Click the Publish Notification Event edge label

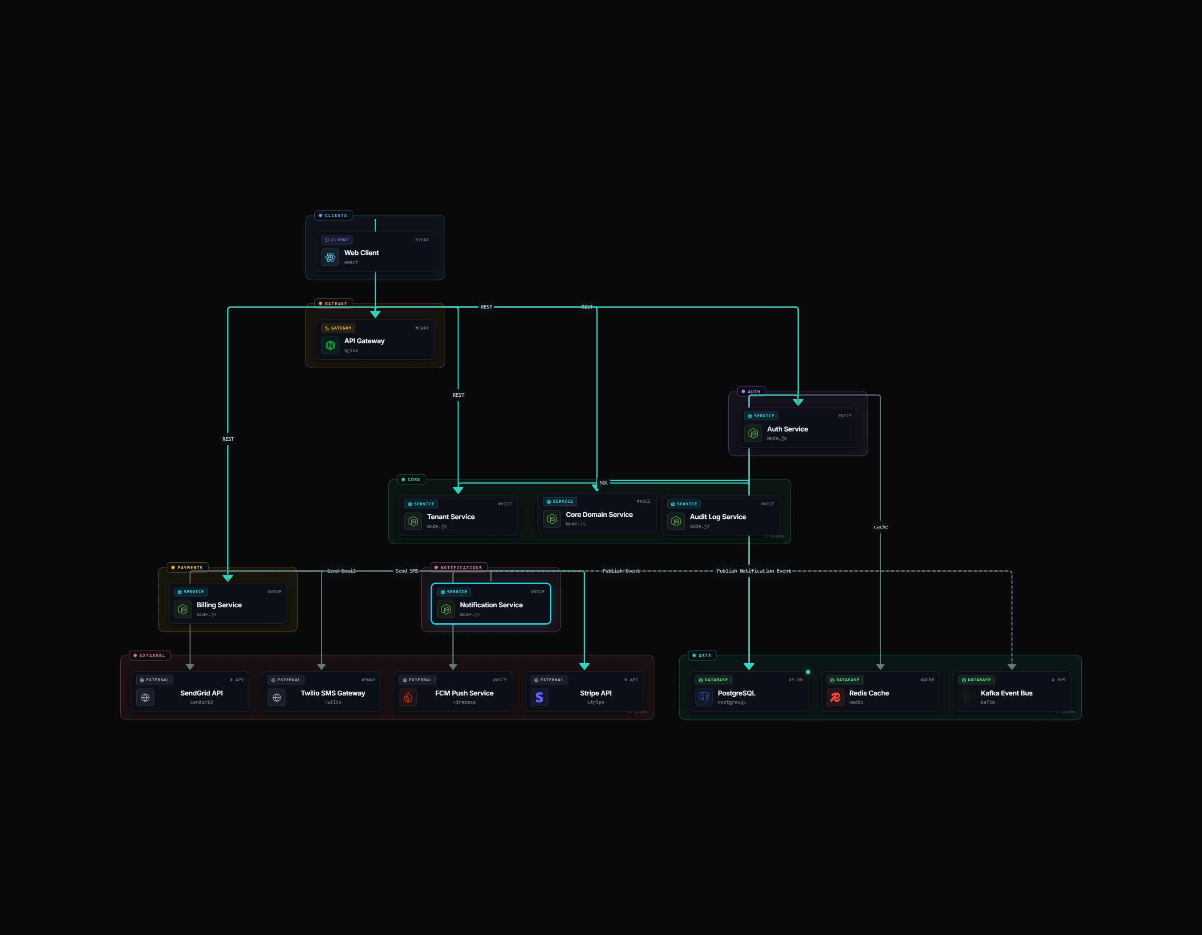tap(753, 571)
